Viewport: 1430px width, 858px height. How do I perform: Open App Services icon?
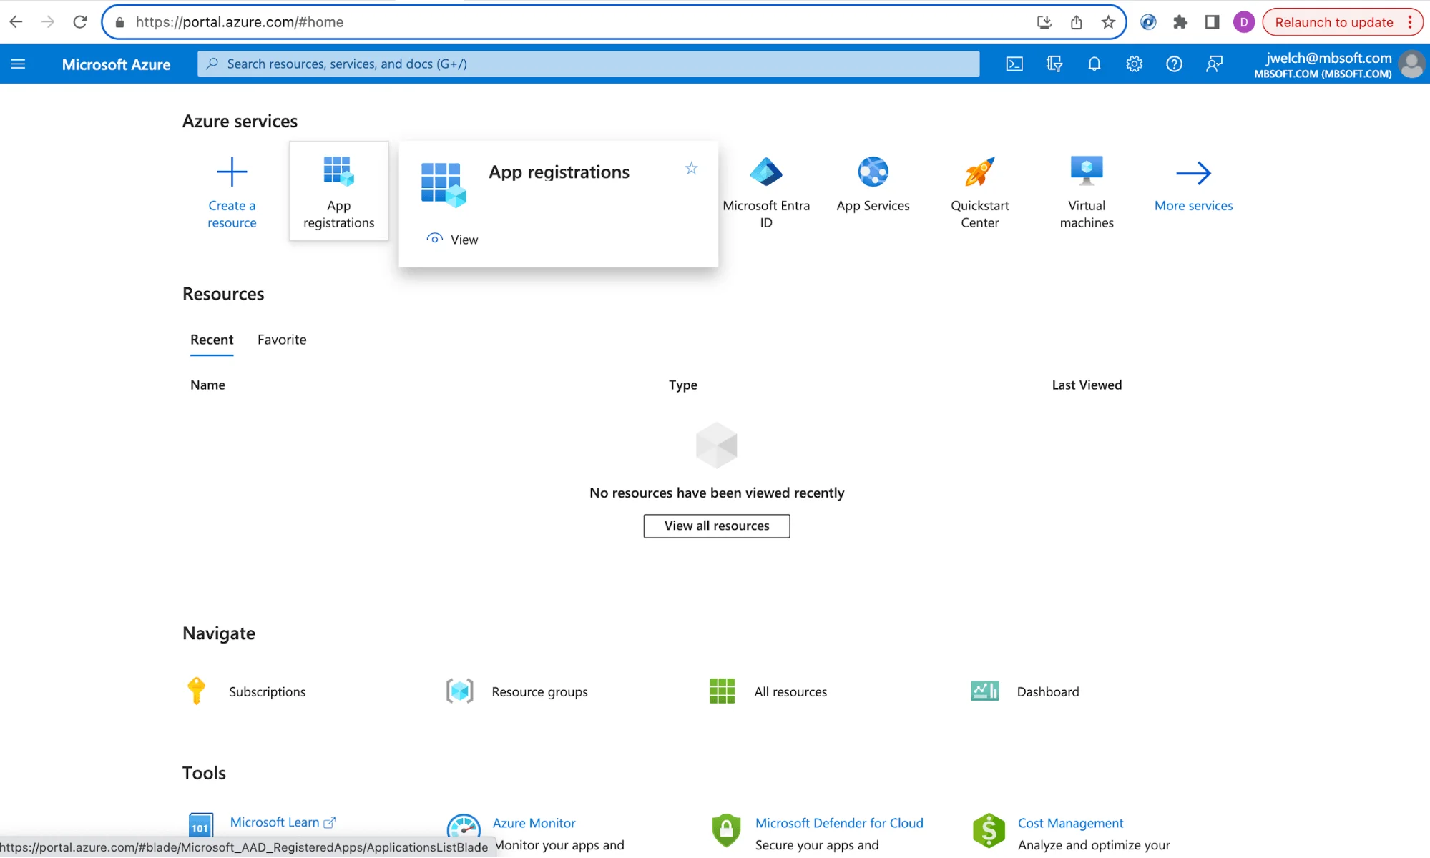pos(873,172)
